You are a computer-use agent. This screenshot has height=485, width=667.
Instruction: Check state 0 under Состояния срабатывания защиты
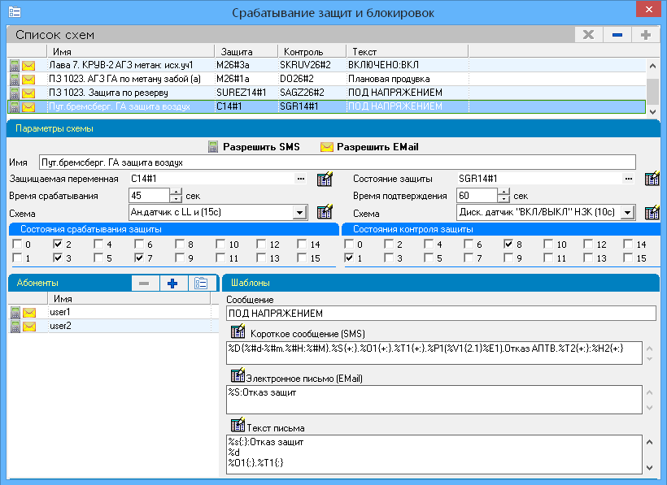[x=17, y=245]
